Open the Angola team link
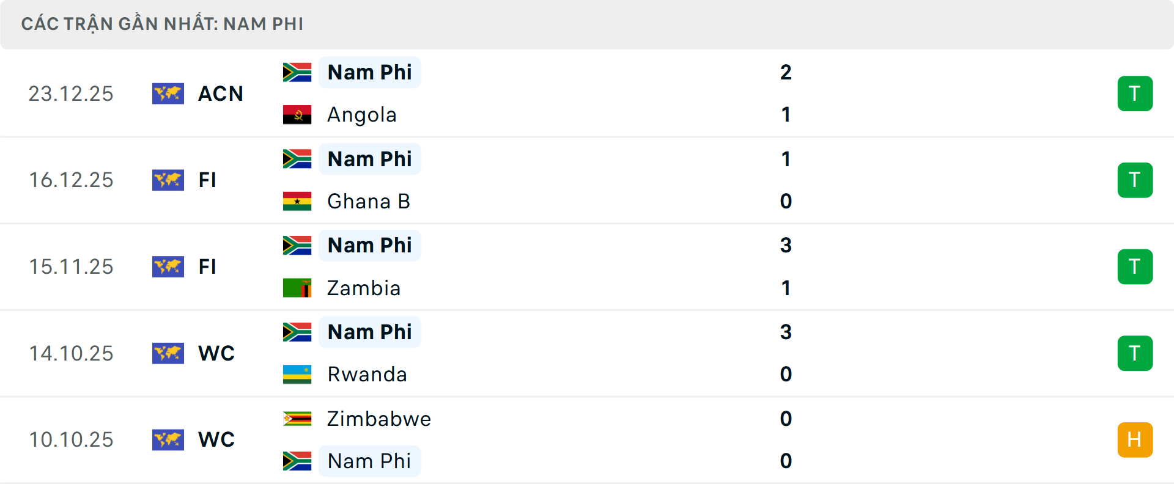The width and height of the screenshot is (1174, 484). point(361,115)
